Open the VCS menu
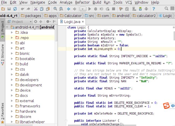Image resolution: width=175 pixels, height=126 pixels. (129, 2)
